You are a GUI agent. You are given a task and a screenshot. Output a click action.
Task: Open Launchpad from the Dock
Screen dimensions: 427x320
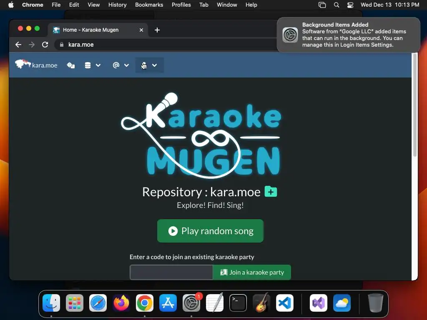point(75,303)
